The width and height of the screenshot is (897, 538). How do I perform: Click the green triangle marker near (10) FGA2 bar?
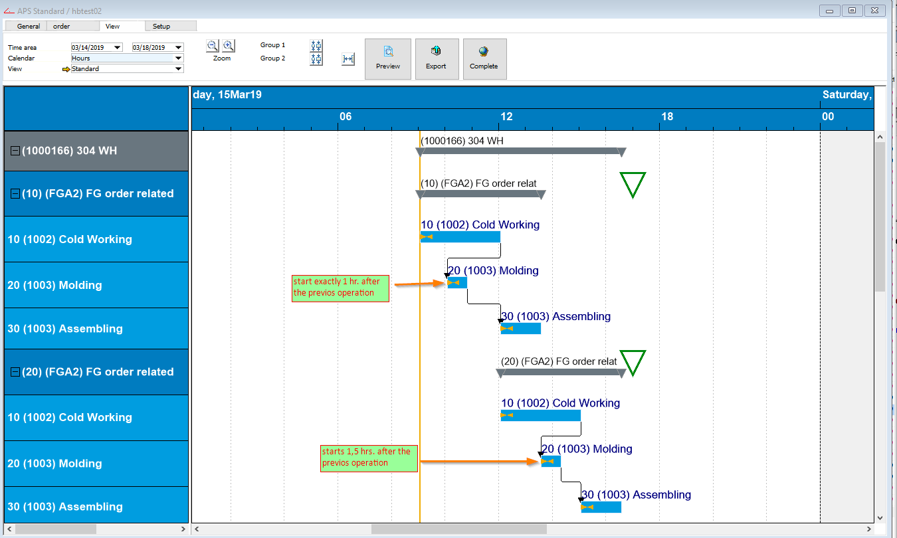click(x=631, y=185)
